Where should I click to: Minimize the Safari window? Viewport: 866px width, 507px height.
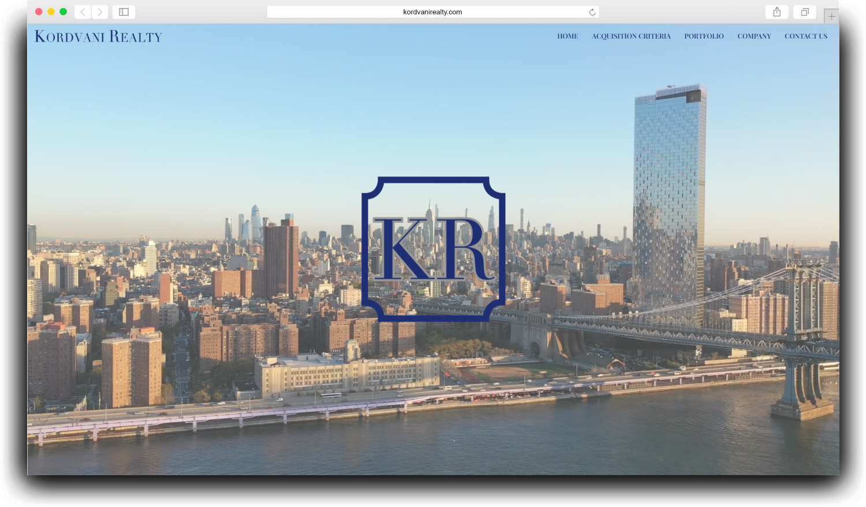(51, 12)
